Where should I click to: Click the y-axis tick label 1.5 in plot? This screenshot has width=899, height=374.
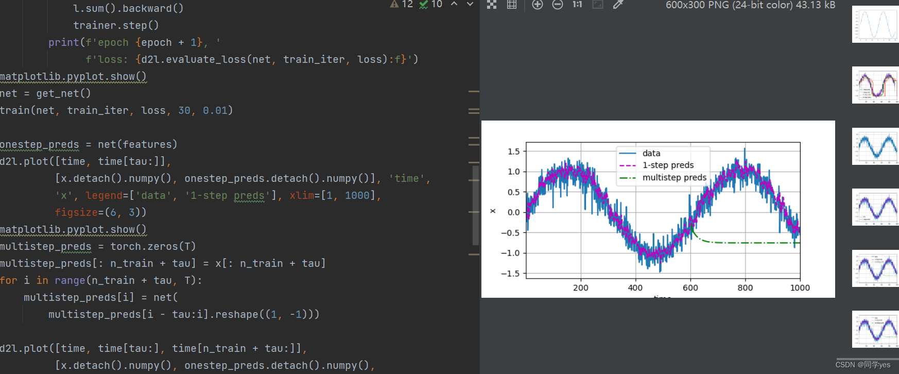513,151
